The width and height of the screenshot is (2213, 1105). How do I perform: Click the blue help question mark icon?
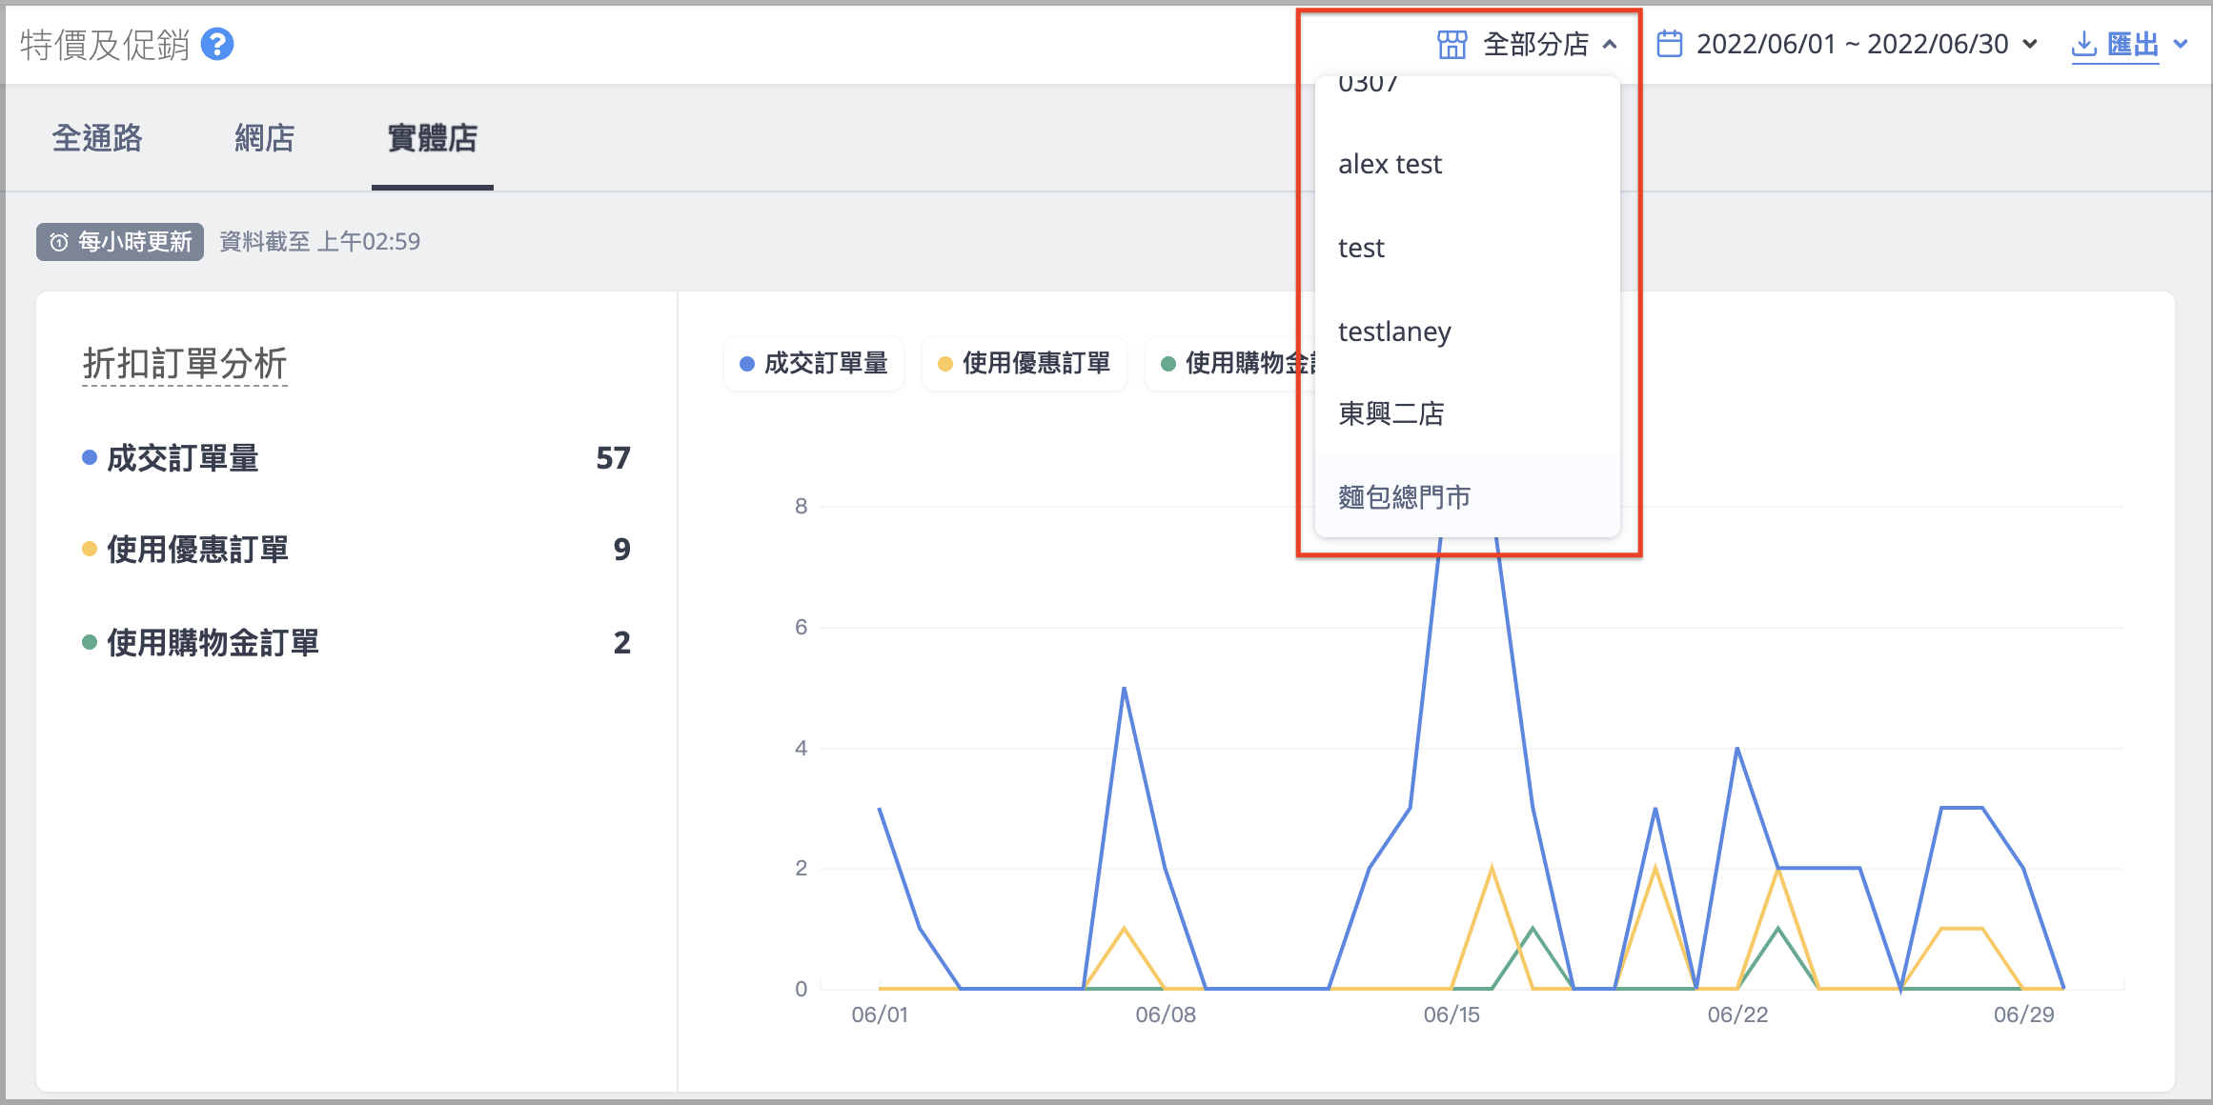pos(217,44)
